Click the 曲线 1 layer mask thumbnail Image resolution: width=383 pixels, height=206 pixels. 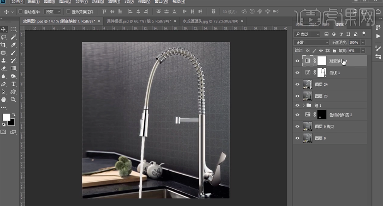[x=321, y=72]
